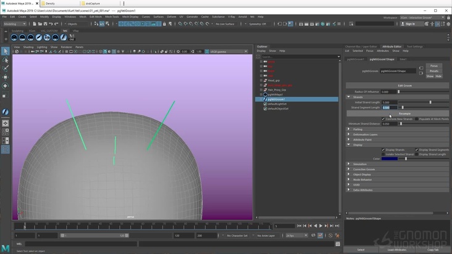Open the Deform menu
The height and width of the screenshot is (254, 452).
[172, 17]
